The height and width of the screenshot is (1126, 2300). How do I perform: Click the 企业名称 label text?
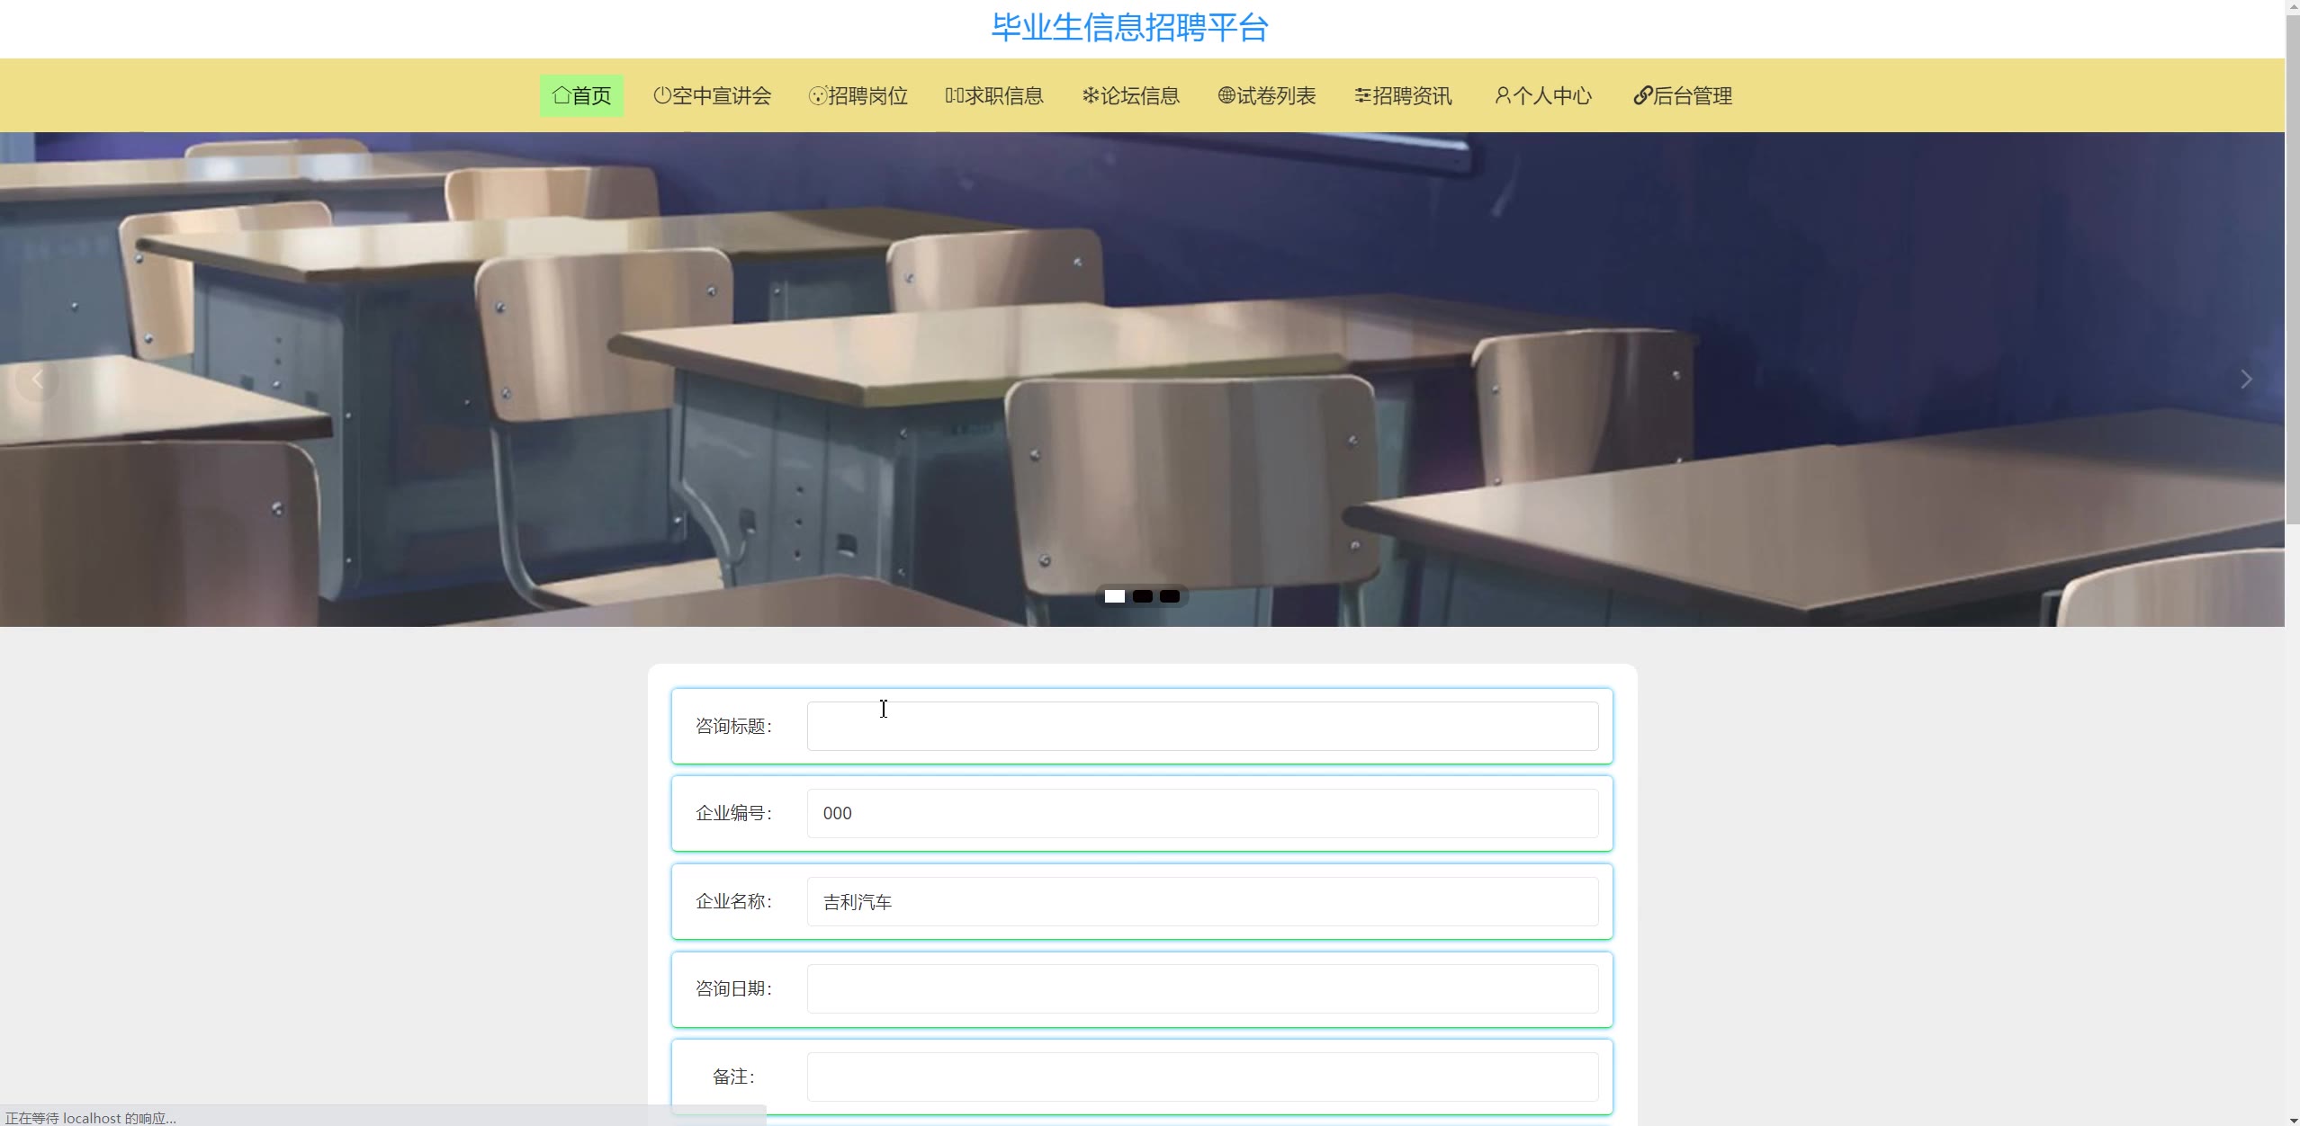point(733,901)
